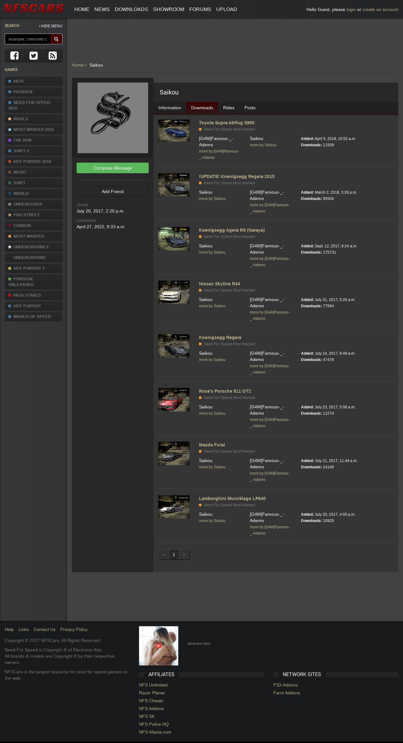Open Koenigsegg Agera RS (Naraya) title
Viewport: 403px width, 743px height.
232,230
